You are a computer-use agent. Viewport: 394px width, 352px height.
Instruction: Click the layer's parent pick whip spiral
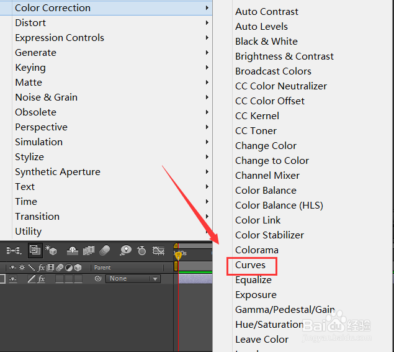pos(98,278)
